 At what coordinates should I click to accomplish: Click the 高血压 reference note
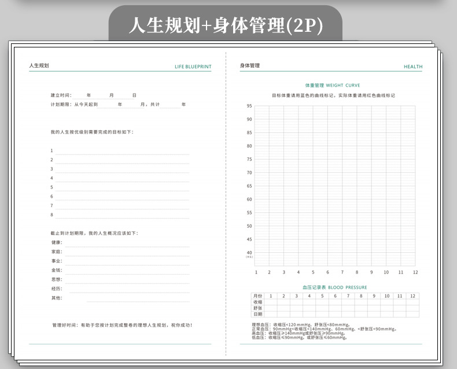298,333
